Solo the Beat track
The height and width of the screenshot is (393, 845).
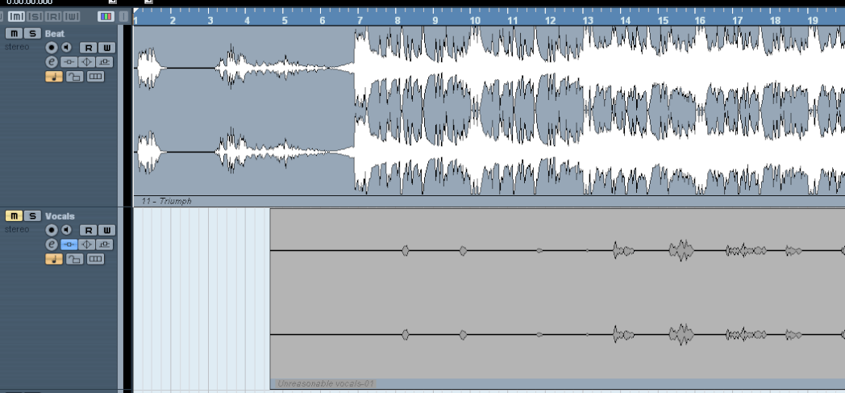(x=32, y=33)
